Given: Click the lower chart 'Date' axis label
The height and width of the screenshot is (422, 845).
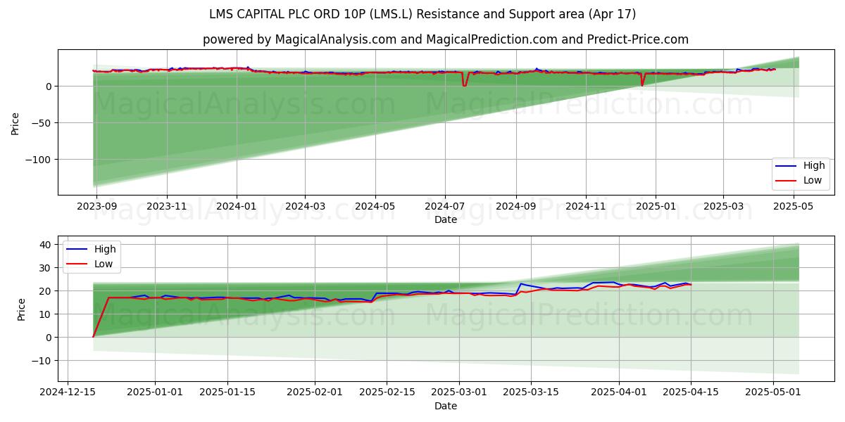Looking at the screenshot, I should (x=446, y=406).
